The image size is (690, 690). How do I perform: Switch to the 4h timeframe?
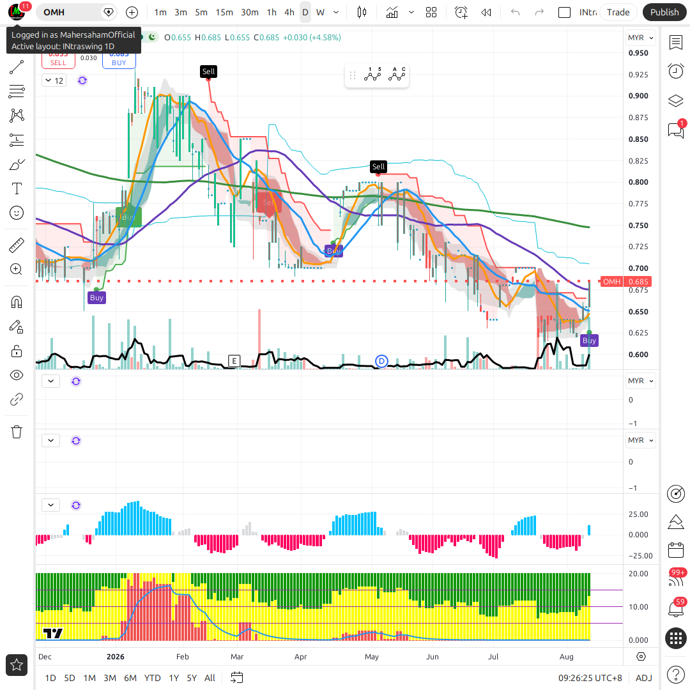point(289,12)
